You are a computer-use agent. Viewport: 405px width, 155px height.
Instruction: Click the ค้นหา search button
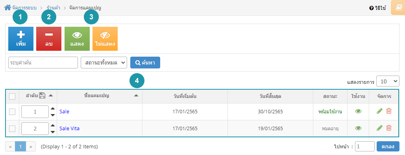[145, 63]
